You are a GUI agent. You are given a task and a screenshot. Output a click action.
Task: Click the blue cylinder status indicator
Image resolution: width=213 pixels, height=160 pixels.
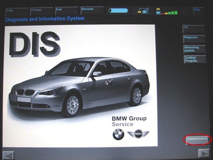coord(118,10)
